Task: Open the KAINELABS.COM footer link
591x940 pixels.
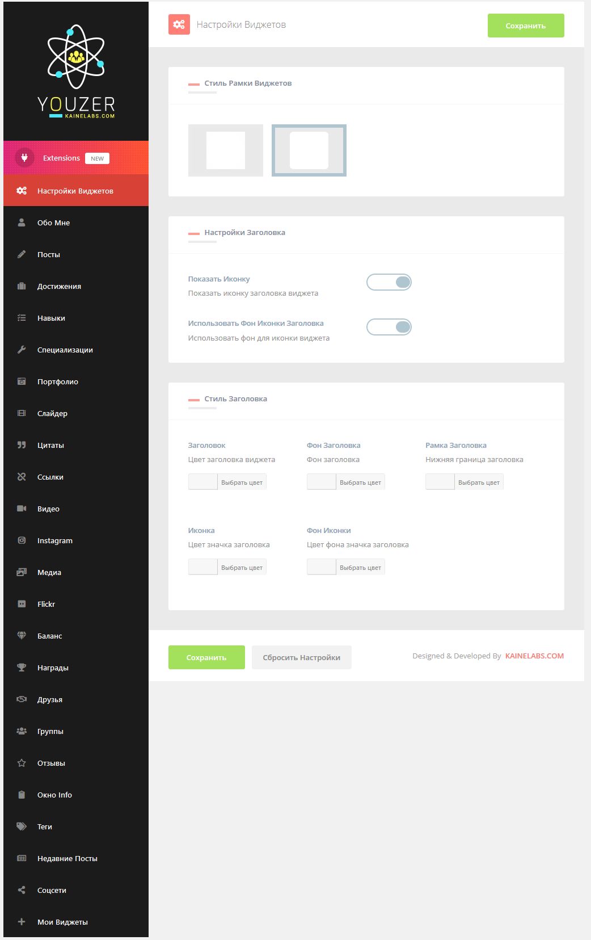Action: click(534, 656)
